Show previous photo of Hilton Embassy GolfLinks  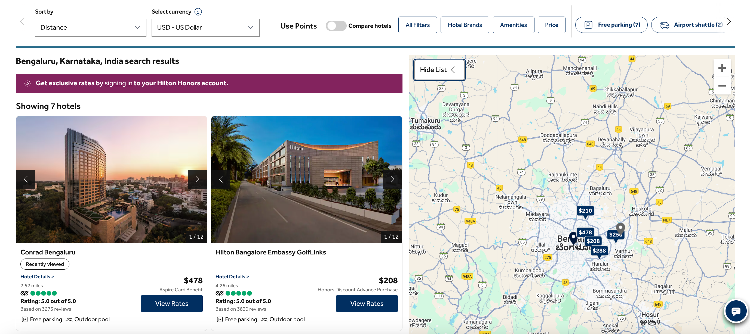(x=221, y=179)
